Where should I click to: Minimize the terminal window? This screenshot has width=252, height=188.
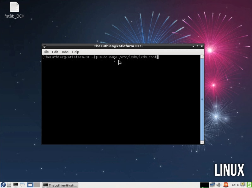coord(193,46)
